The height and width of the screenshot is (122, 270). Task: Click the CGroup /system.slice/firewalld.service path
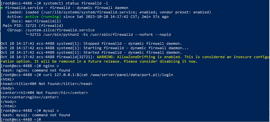(60, 30)
